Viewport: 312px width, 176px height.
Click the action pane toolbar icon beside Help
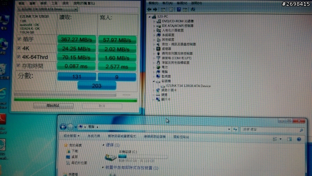pyautogui.click(x=185, y=9)
